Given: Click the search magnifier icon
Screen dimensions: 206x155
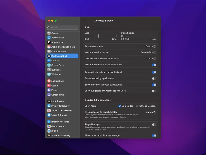Looking at the screenshot, I should click(48, 27).
